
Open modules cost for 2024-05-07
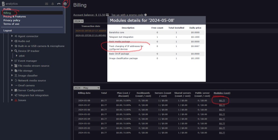(x=222, y=105)
